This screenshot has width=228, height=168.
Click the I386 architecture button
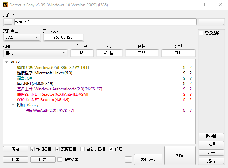point(142,53)
